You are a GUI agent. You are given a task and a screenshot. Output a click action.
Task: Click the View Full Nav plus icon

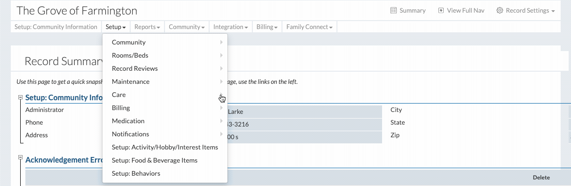[x=441, y=10]
